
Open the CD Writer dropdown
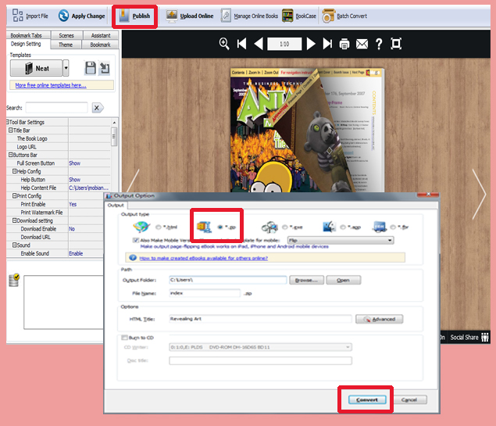(260, 347)
